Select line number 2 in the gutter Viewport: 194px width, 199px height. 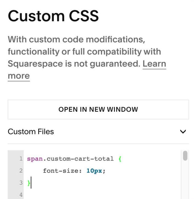click(x=21, y=171)
